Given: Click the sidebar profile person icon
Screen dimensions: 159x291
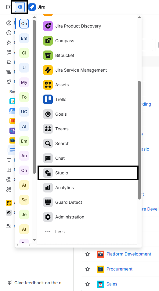Looking at the screenshot, I should tap(9, 23).
